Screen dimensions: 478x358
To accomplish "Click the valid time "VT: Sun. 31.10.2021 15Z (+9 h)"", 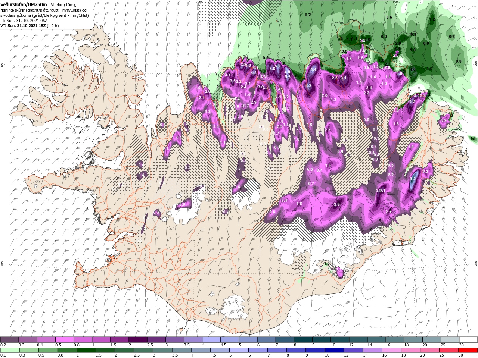I will tap(30, 26).
